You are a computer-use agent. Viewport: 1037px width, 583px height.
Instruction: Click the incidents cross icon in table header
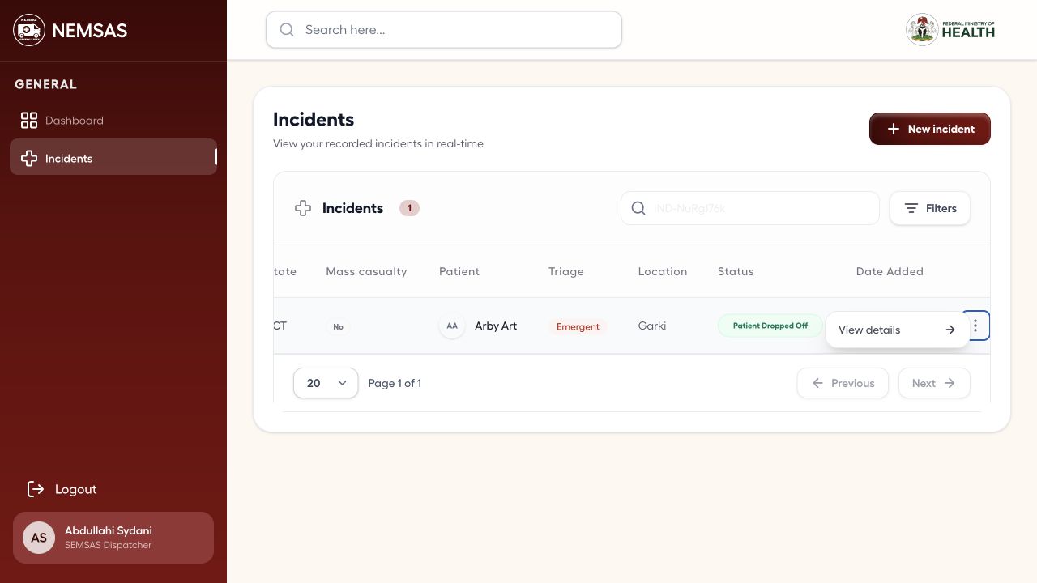303,208
